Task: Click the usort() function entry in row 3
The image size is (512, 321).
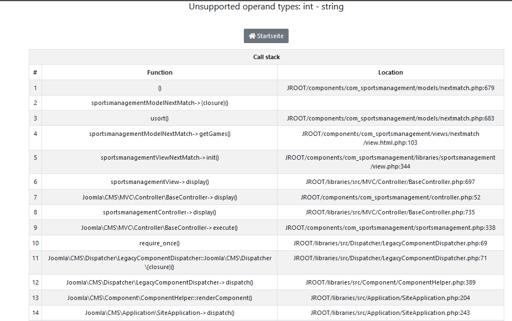Action: 160,118
